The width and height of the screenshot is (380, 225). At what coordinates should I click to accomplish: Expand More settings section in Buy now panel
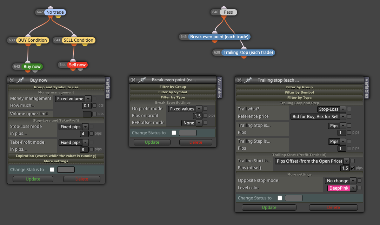tap(56, 161)
